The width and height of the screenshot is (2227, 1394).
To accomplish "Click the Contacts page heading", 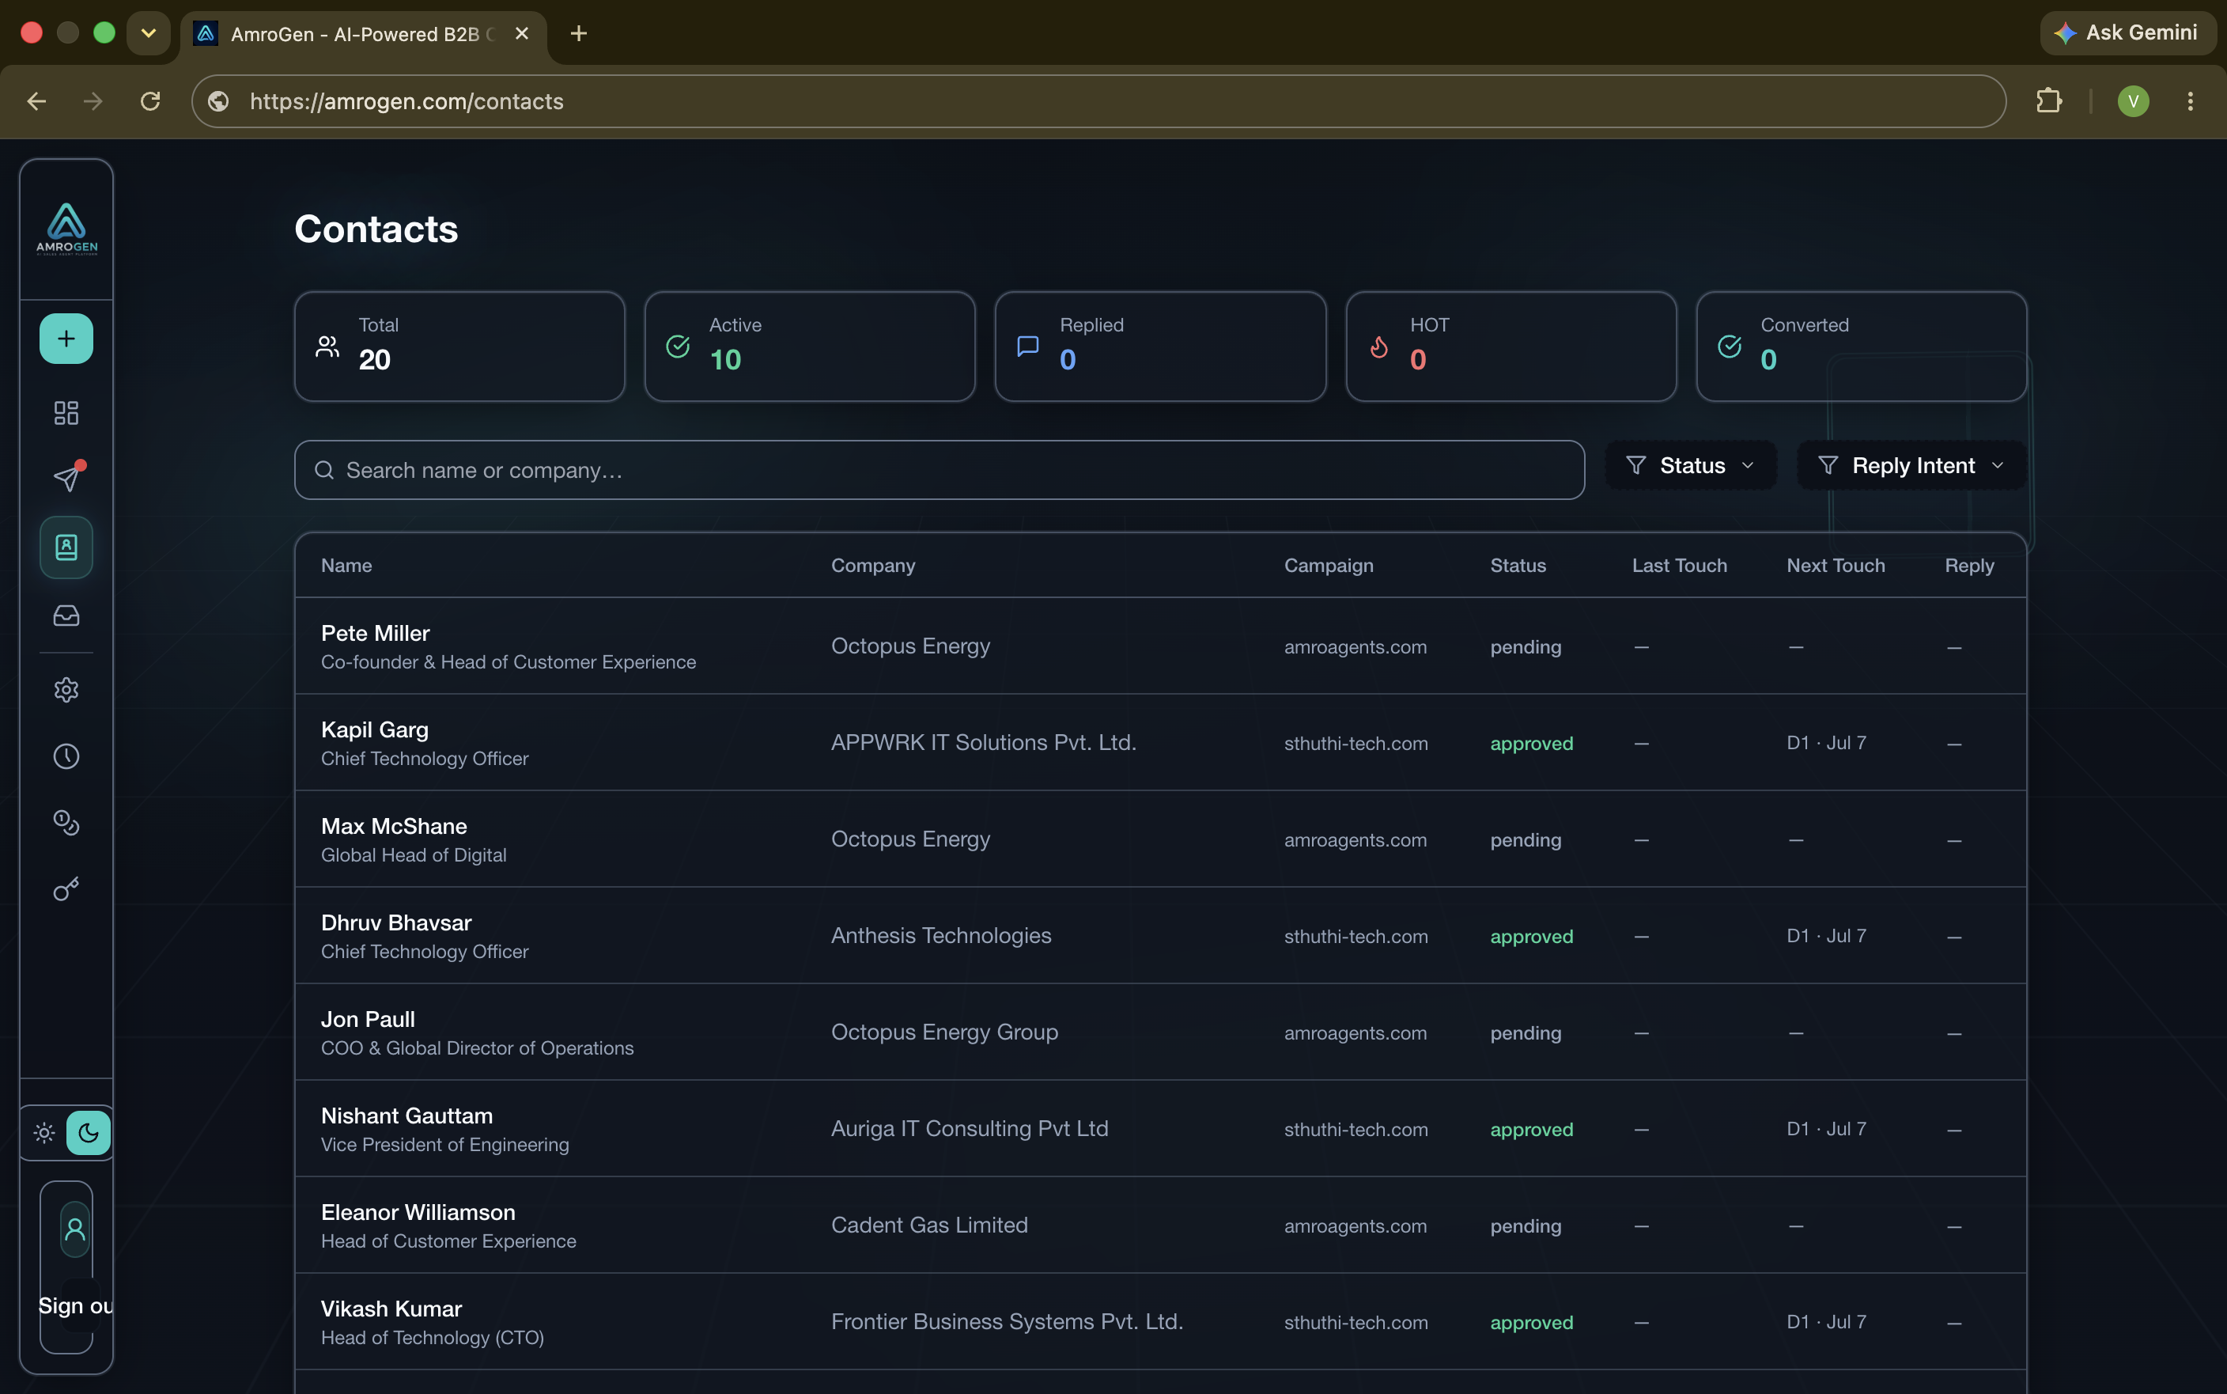I will coord(376,229).
